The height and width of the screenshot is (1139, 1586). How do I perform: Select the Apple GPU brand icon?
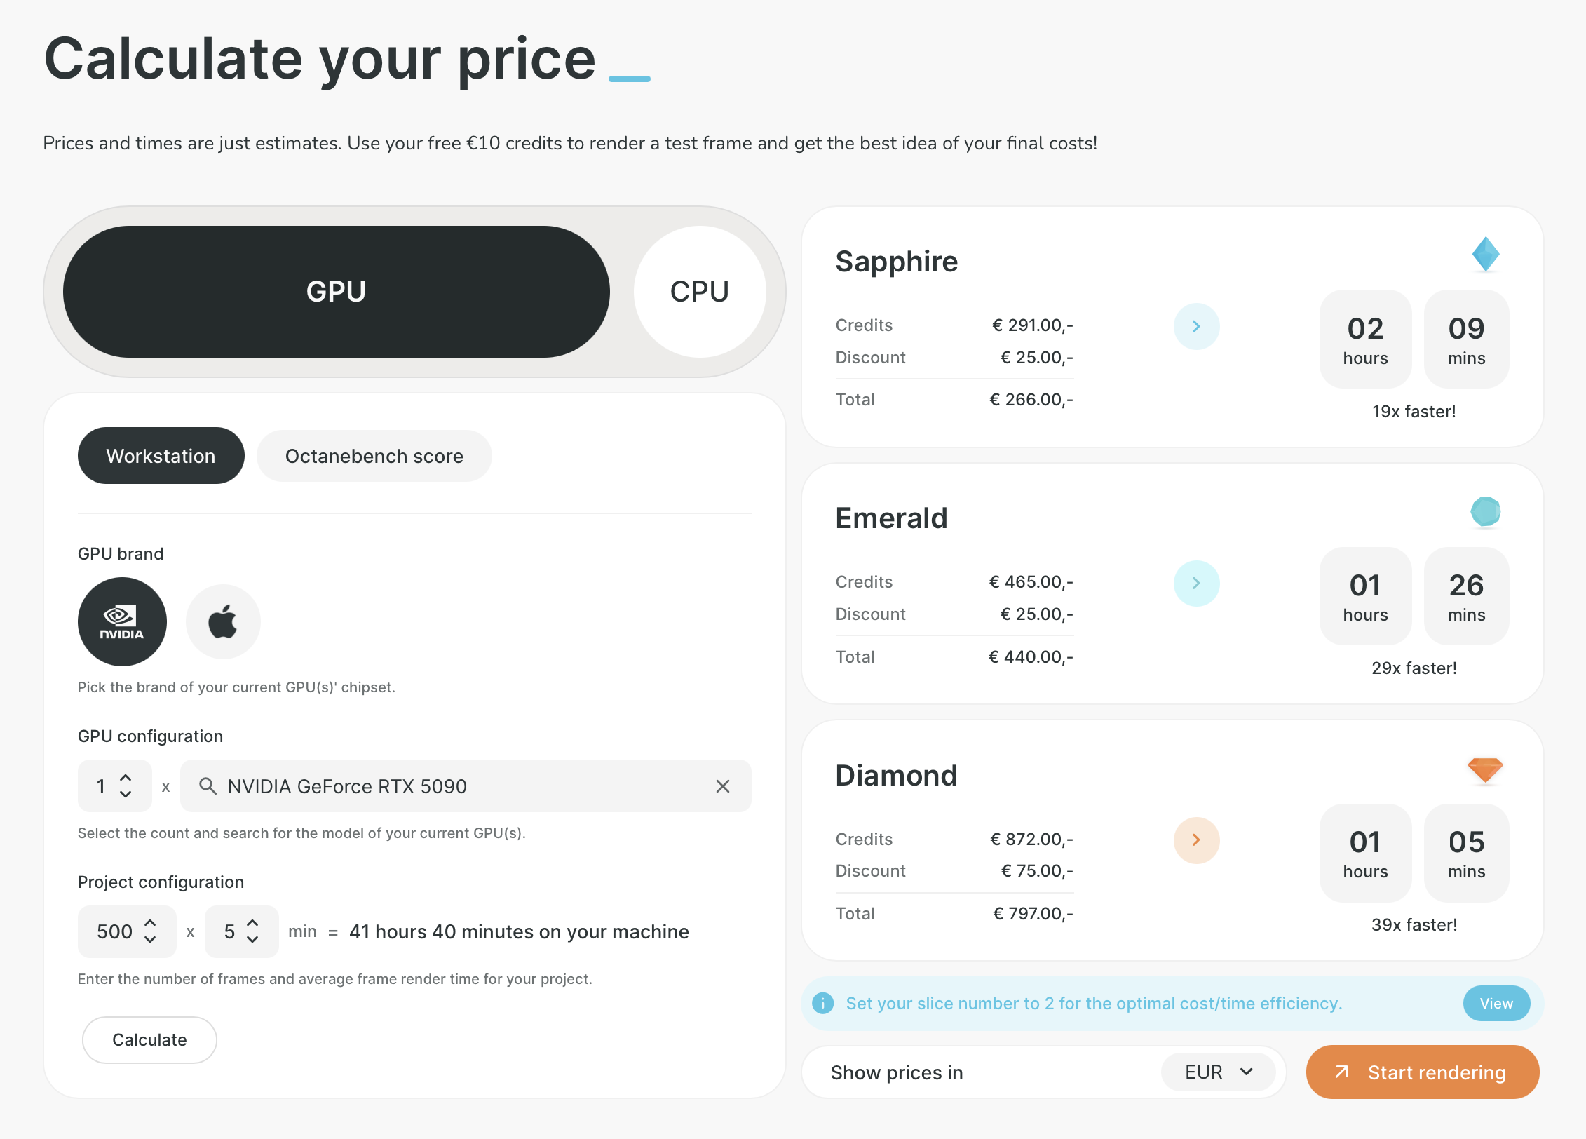point(223,621)
